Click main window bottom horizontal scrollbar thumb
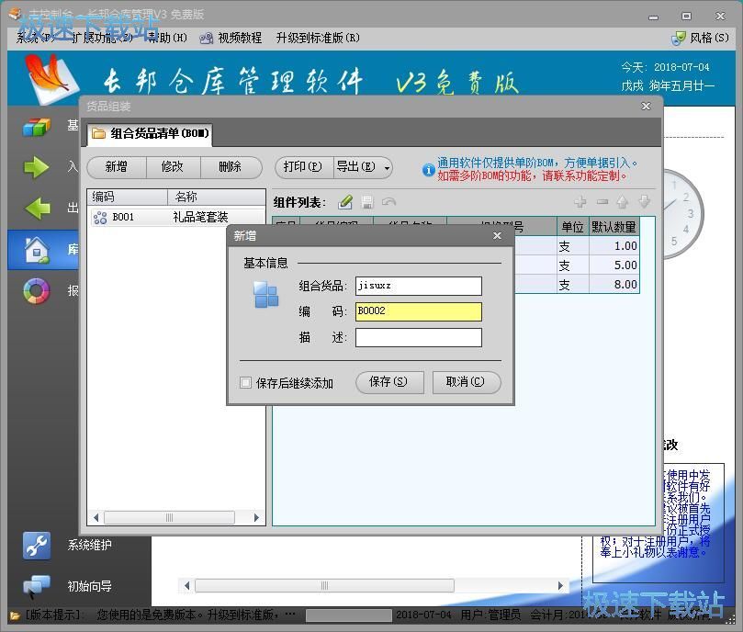The width and height of the screenshot is (743, 632). point(324,585)
